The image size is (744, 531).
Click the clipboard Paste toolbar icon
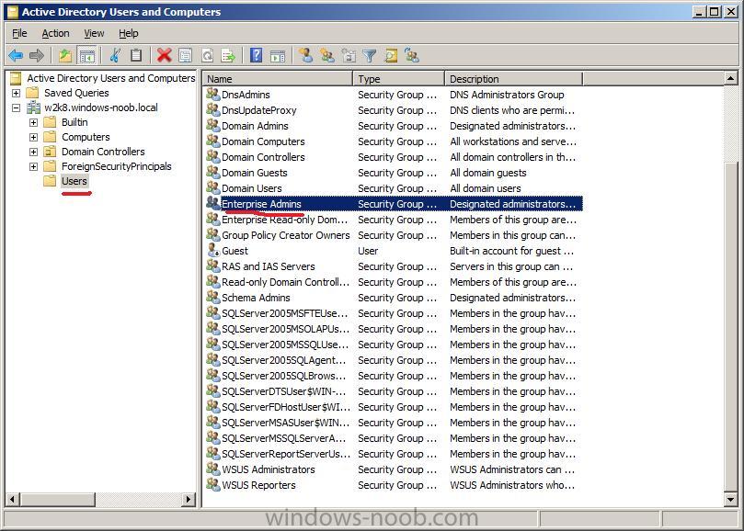click(x=136, y=56)
